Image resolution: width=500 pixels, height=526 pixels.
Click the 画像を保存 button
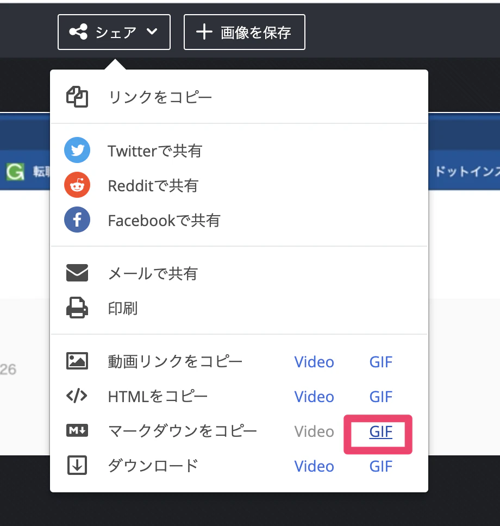[x=245, y=32]
